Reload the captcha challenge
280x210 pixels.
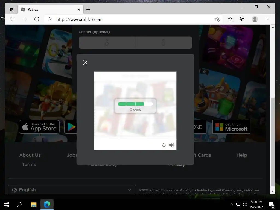[164, 145]
